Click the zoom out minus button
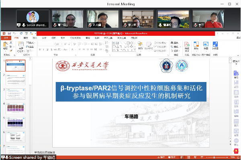 [x=207, y=157]
